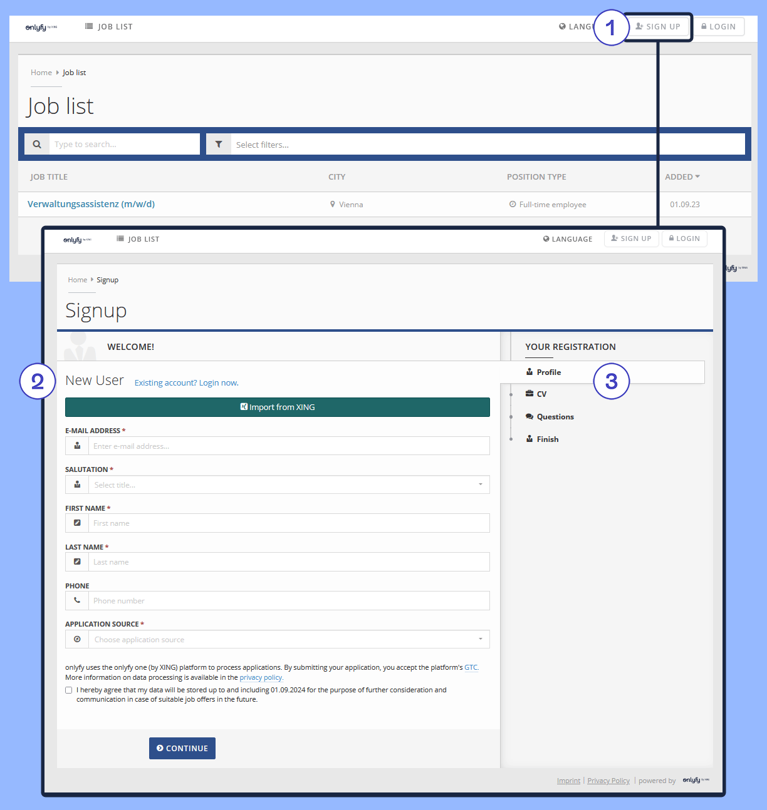Image resolution: width=767 pixels, height=810 pixels.
Task: Click the XING logo on the import button
Action: (244, 406)
